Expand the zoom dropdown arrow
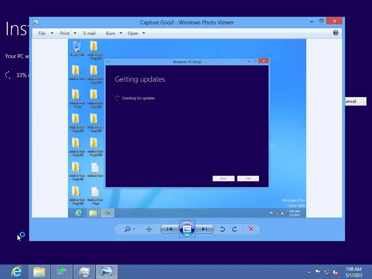Screen dimensions: 372x279 134,229
